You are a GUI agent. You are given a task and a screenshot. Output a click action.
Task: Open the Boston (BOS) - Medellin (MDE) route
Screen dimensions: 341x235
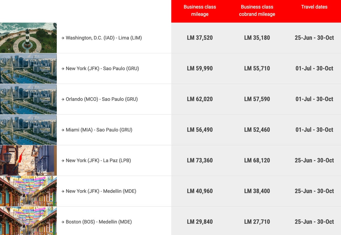click(x=99, y=222)
